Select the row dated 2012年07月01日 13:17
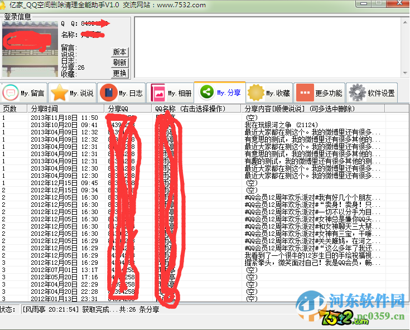Image resolution: width=410 pixels, height=330 pixels. (x=205, y=270)
